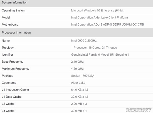
Task: Select the Socket 1700 LGA package value
Action: coord(83,76)
